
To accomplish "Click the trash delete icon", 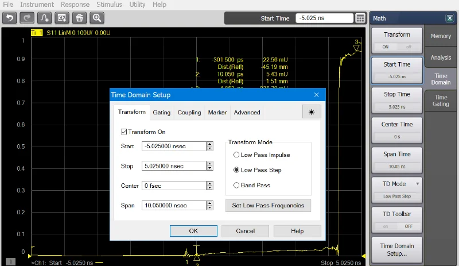I will click(x=80, y=18).
